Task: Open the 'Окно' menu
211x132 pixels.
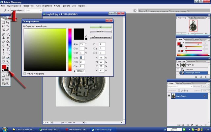Action: 74,6
